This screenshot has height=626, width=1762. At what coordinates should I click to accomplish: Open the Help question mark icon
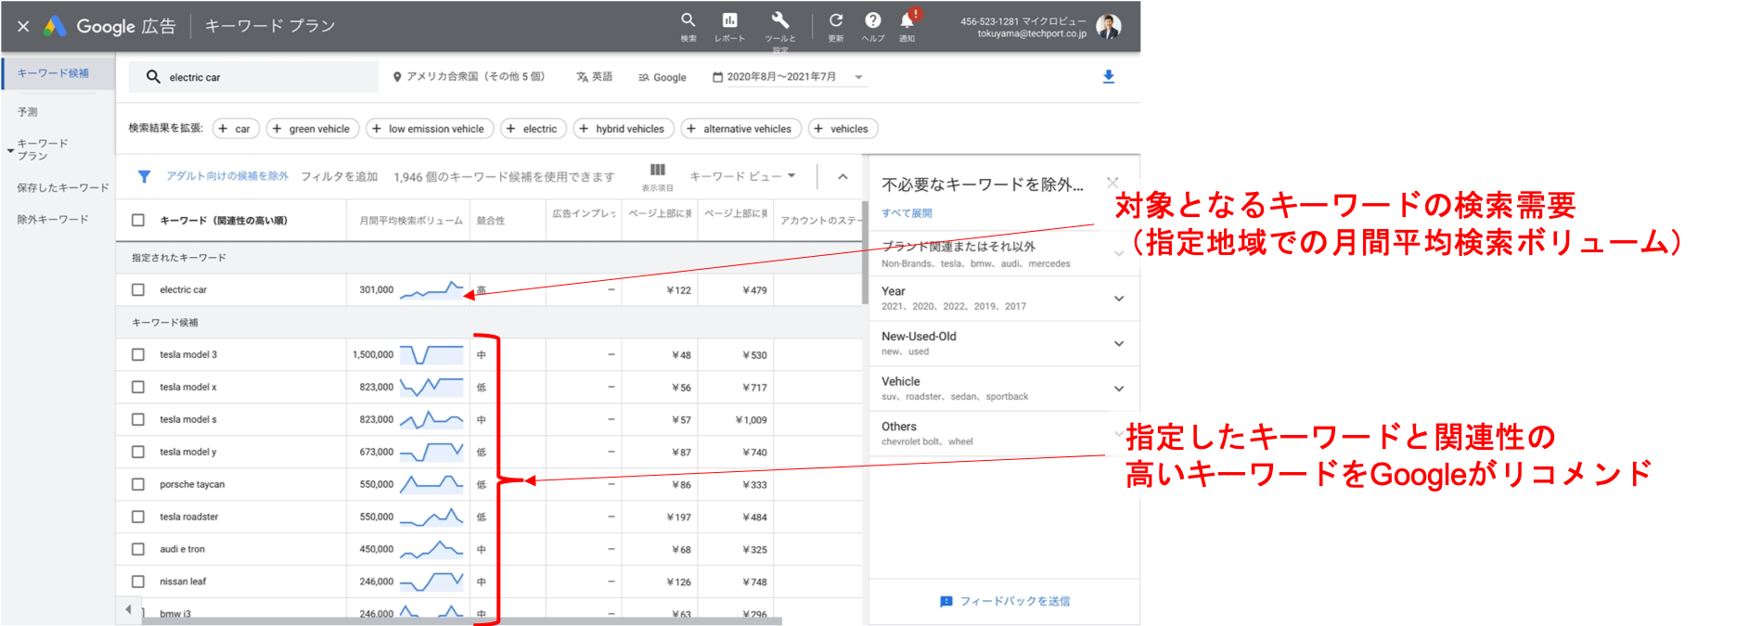pos(872,20)
